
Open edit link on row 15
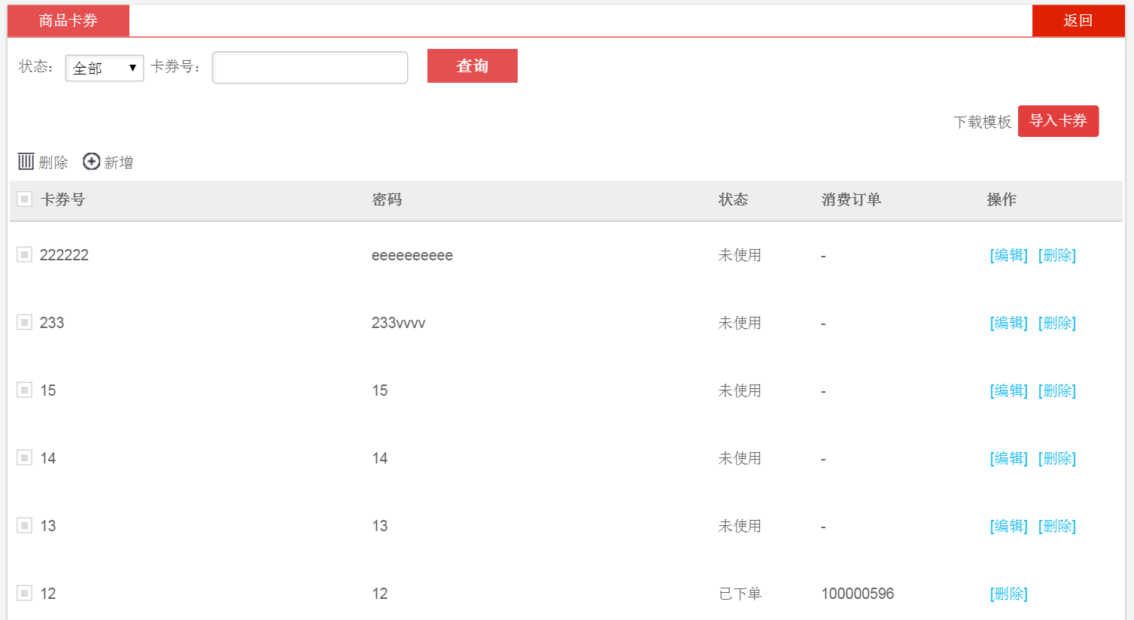[1009, 391]
